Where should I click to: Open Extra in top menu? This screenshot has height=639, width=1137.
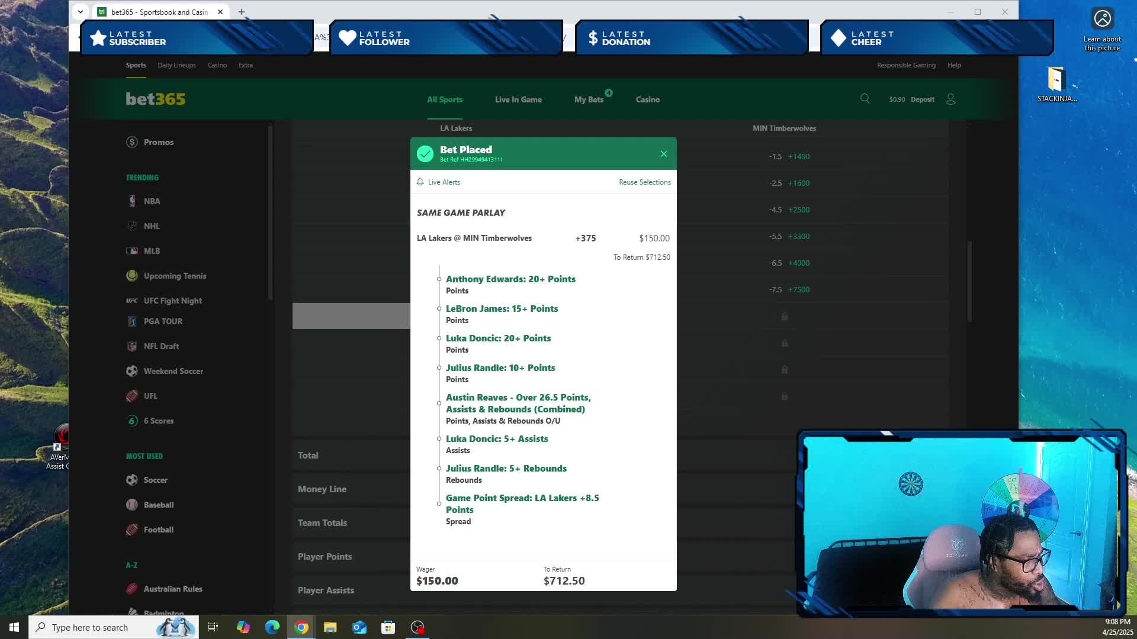pyautogui.click(x=245, y=65)
